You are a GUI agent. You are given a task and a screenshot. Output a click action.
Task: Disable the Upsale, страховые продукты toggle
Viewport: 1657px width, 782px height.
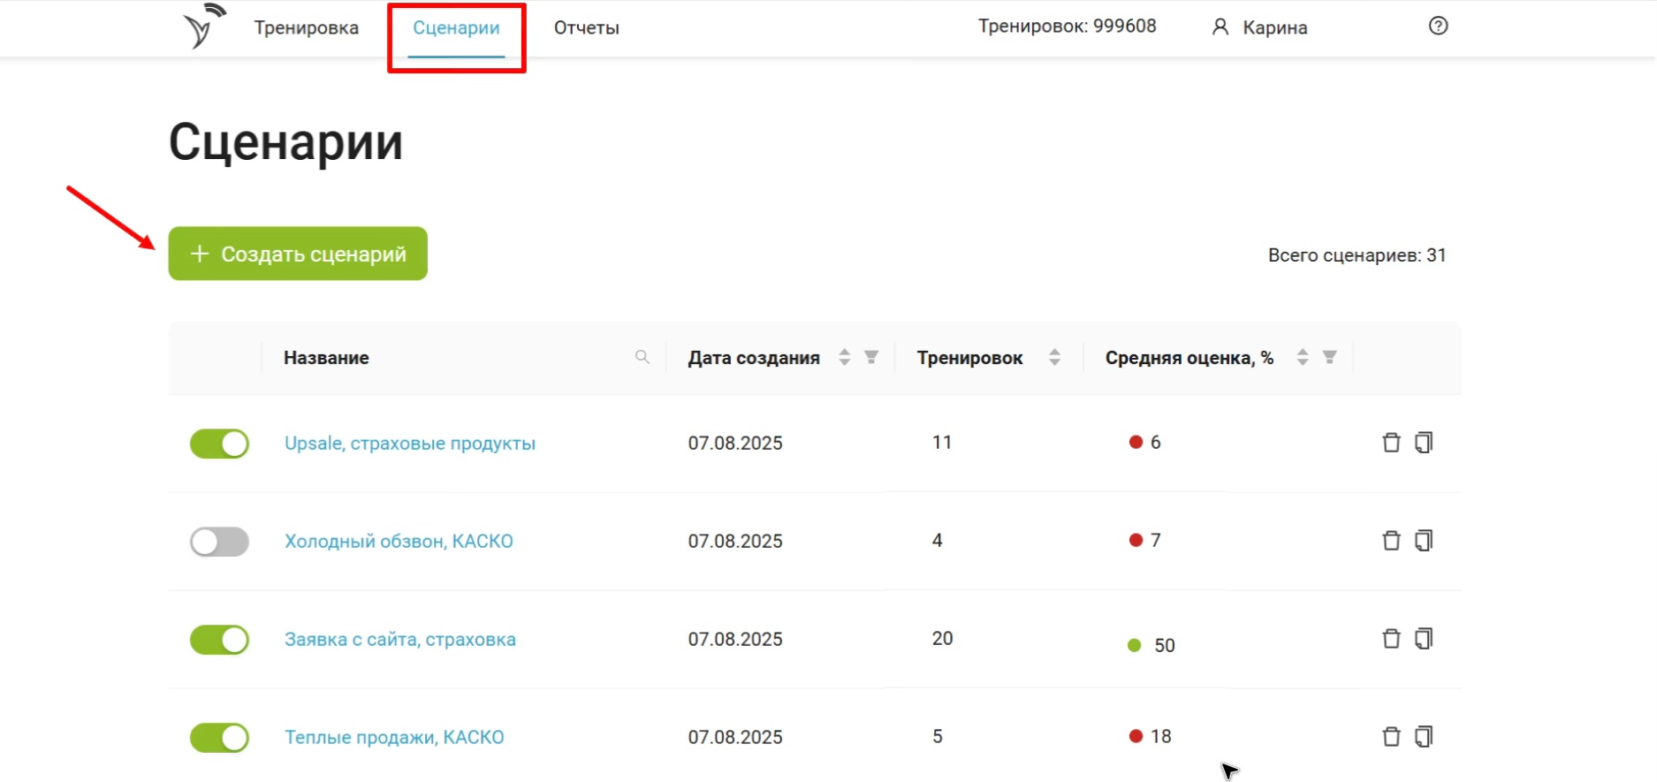(x=219, y=444)
